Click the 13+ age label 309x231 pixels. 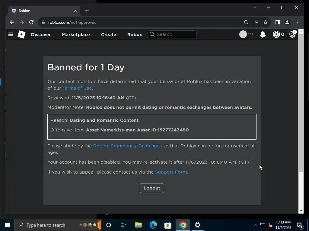(x=250, y=34)
